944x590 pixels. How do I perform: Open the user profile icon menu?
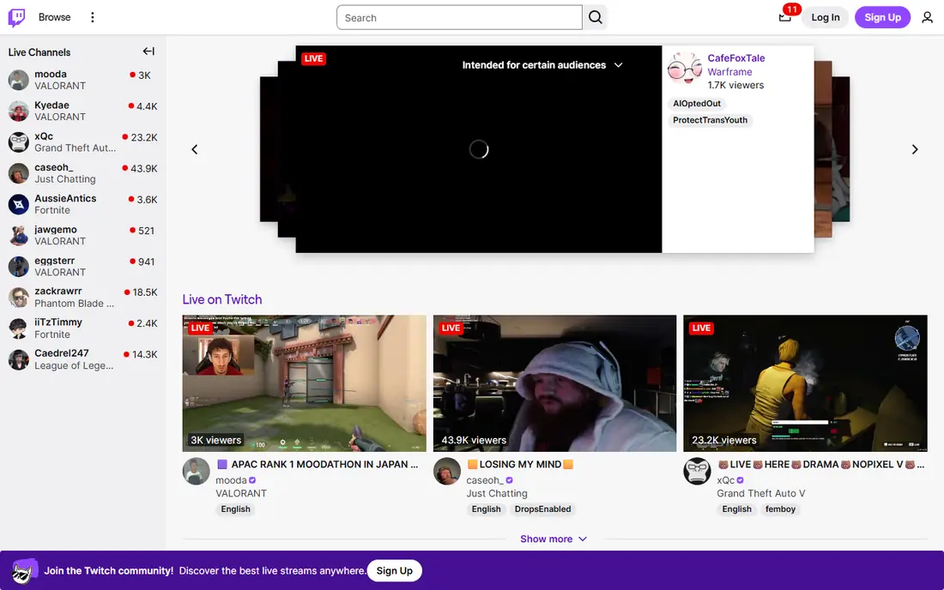[x=927, y=17]
